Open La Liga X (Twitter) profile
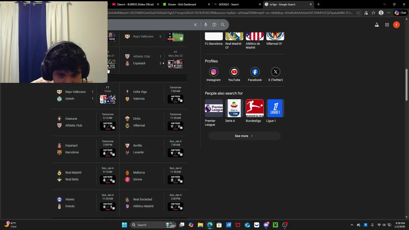Screen dimensions: 409x230 point(275,75)
